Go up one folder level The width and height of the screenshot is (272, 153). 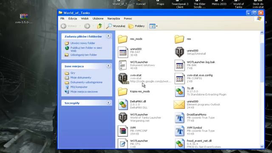click(99, 26)
